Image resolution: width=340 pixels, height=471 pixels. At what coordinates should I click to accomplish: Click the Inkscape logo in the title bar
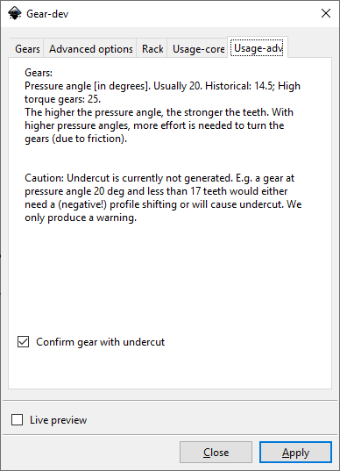tap(15, 13)
